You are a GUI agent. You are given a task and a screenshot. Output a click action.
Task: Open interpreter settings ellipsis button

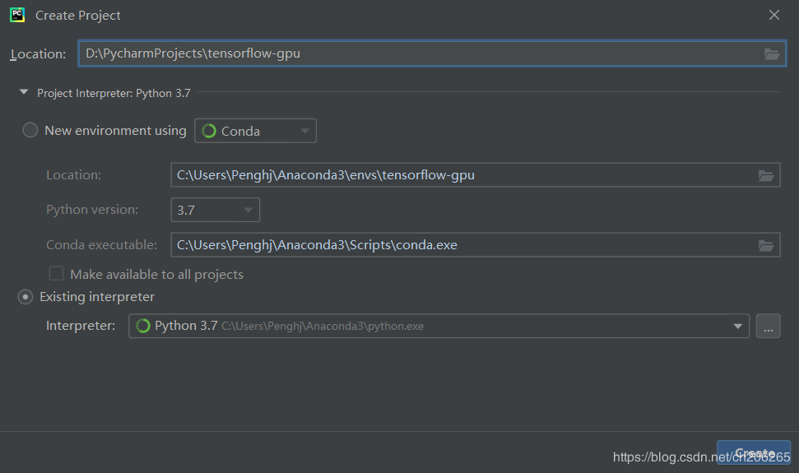(x=768, y=326)
